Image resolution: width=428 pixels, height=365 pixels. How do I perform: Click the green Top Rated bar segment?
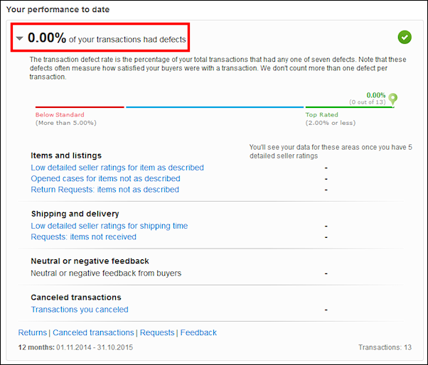tap(347, 107)
